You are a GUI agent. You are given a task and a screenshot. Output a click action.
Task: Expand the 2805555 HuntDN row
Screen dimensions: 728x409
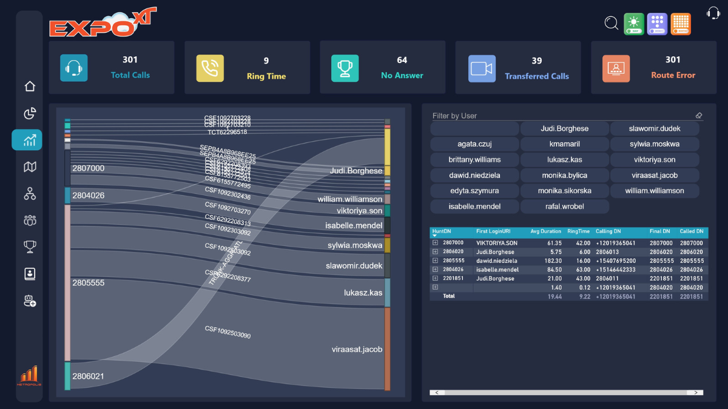coord(435,261)
